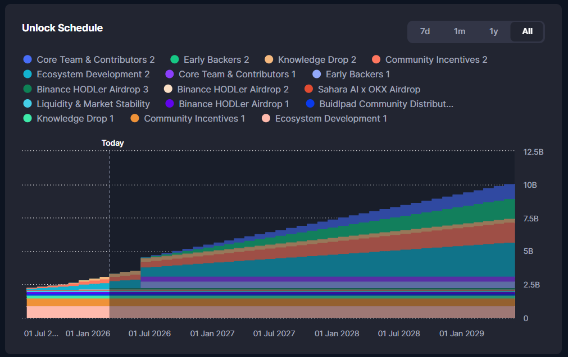Choose the All time range tab
This screenshot has height=357, width=568.
527,31
